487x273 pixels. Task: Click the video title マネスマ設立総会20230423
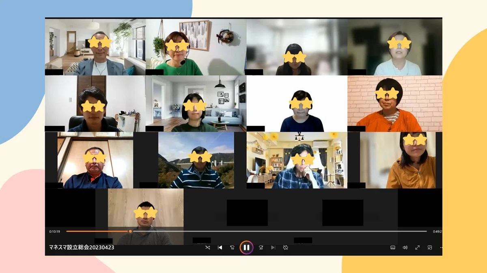tap(82, 248)
